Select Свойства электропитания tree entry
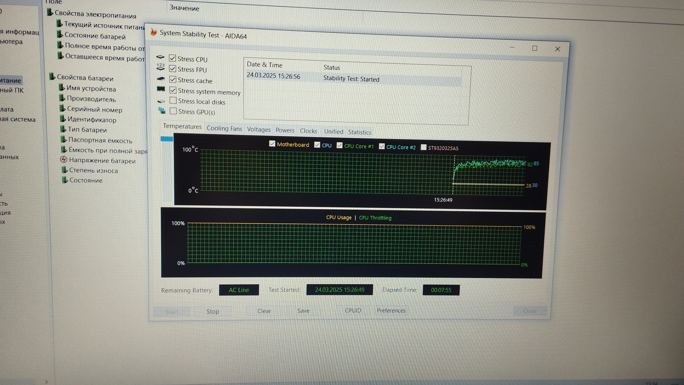This screenshot has width=684, height=385. (x=95, y=15)
